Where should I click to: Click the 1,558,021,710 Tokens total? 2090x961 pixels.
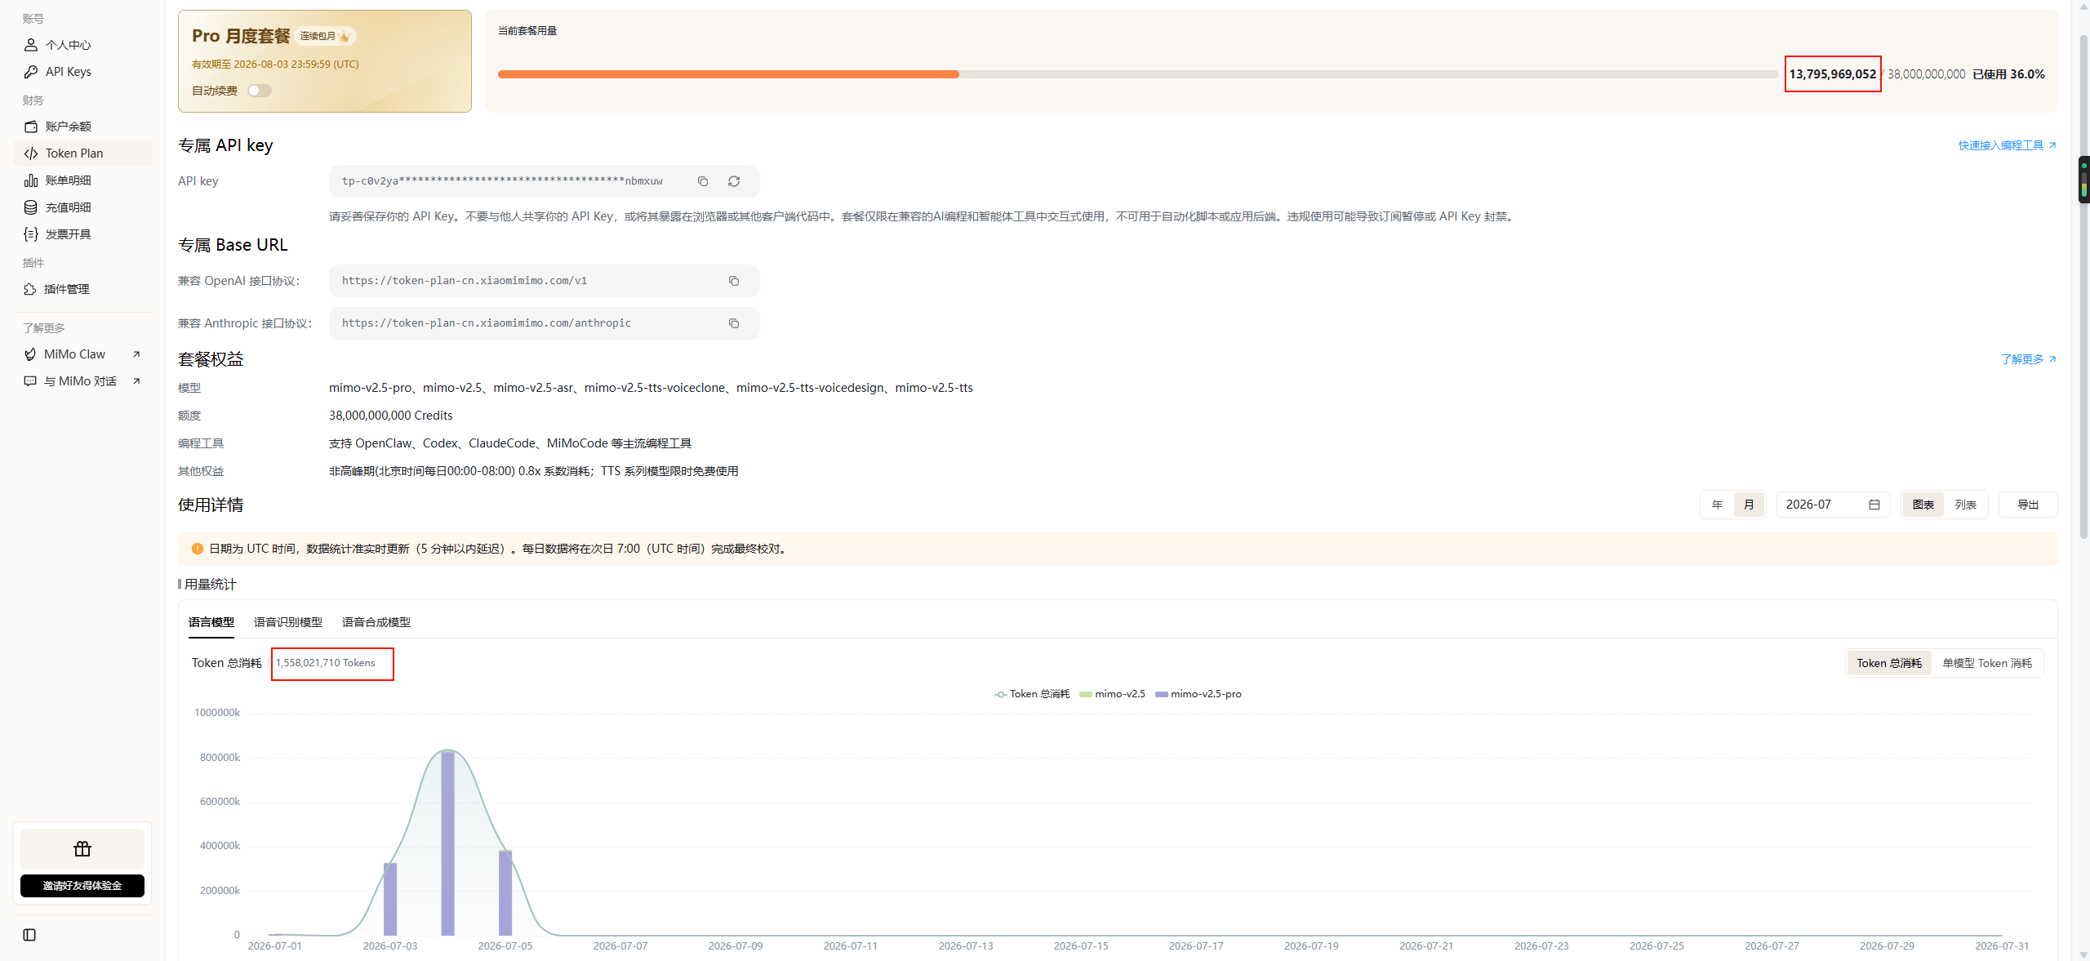(326, 663)
